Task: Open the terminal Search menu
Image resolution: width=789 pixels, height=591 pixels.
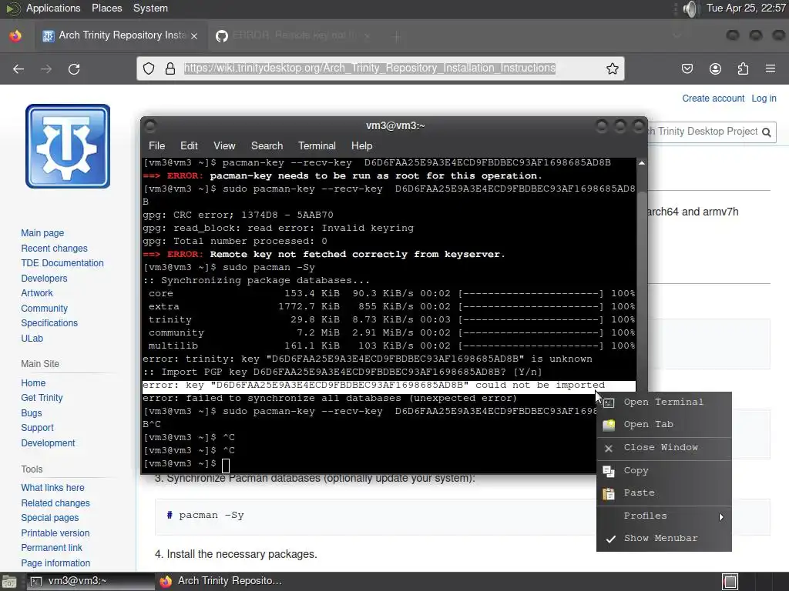Action: pos(267,145)
